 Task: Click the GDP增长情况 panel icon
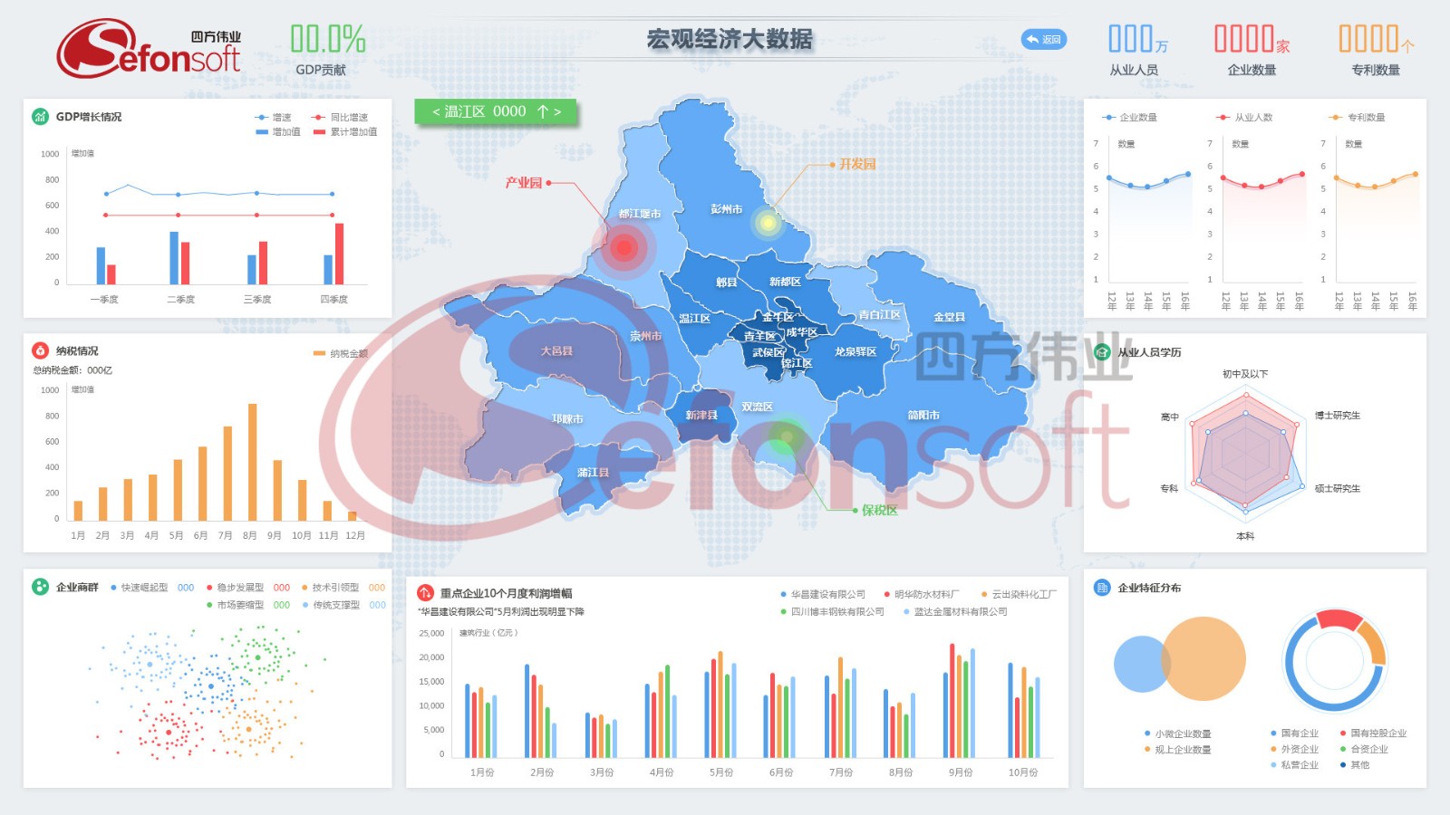pyautogui.click(x=41, y=117)
